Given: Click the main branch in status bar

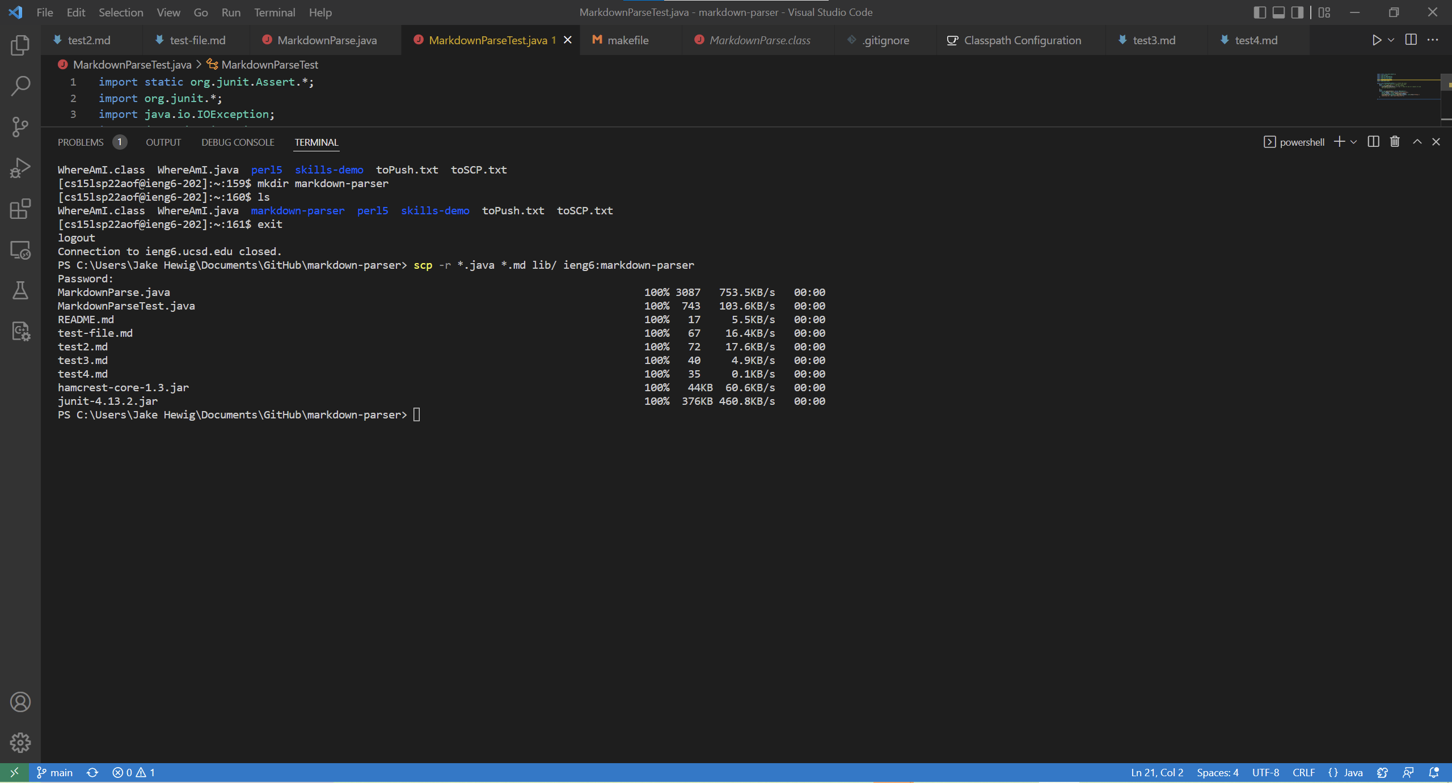Looking at the screenshot, I should pyautogui.click(x=55, y=773).
